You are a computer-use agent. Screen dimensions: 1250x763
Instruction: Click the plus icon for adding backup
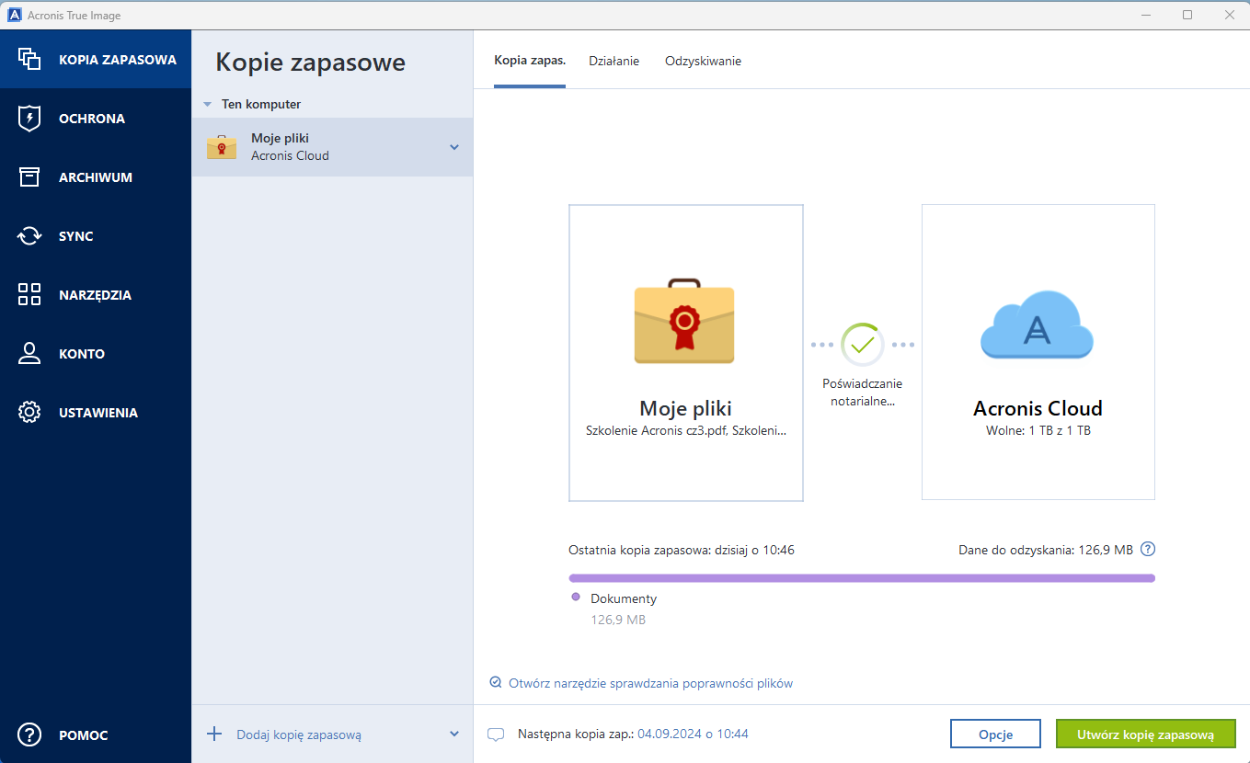(x=214, y=734)
